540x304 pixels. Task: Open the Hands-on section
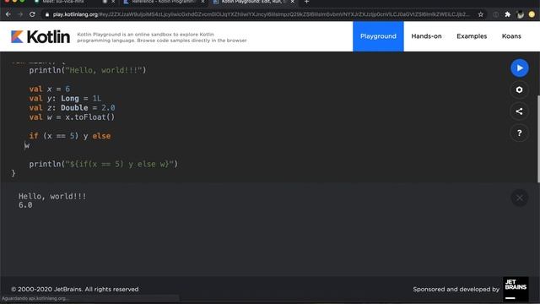pos(426,36)
